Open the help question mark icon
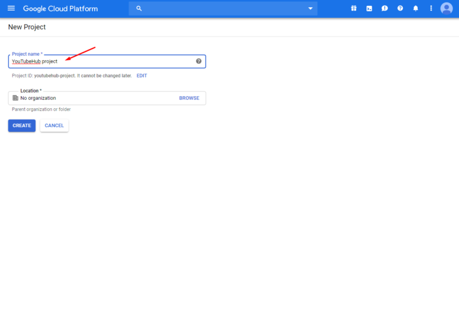The width and height of the screenshot is (459, 322). coord(400,8)
